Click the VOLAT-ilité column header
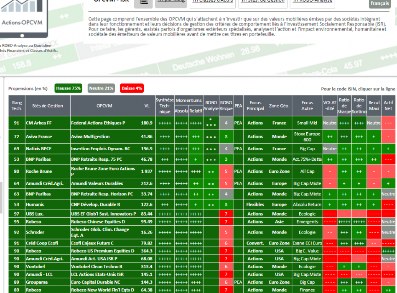 (x=330, y=105)
